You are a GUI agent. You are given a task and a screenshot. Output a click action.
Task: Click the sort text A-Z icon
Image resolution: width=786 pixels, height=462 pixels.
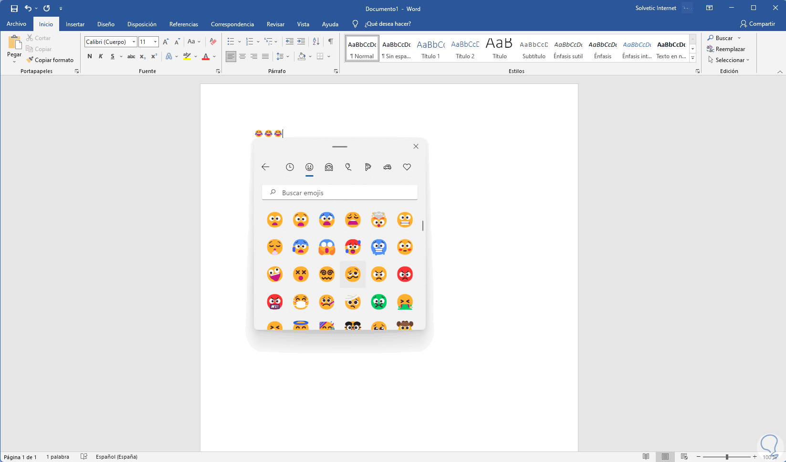point(316,42)
